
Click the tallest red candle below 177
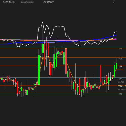(66, 61)
